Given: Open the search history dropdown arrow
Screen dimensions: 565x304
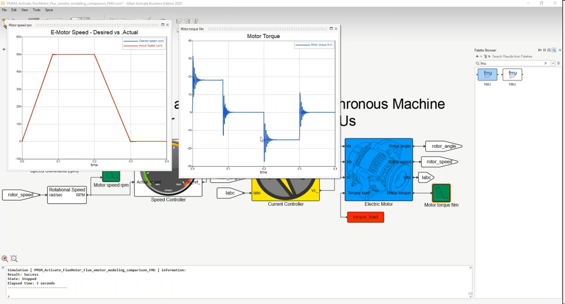Looking at the screenshot, I should pos(553,63).
